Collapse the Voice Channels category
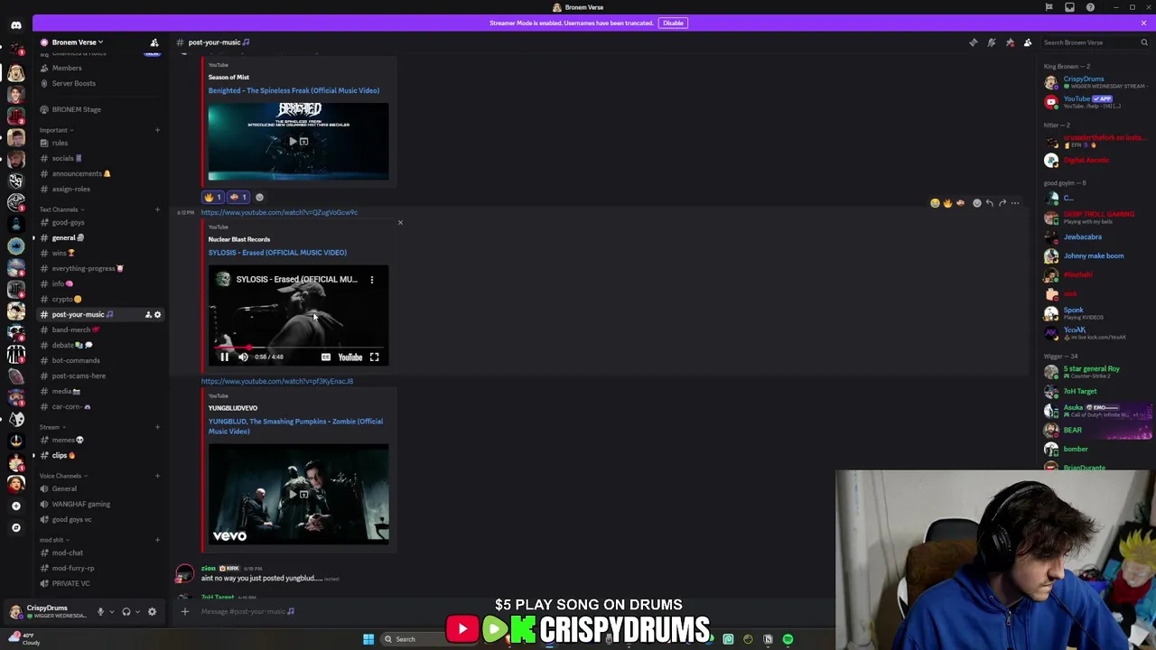Viewport: 1156px width, 650px height. pos(61,476)
